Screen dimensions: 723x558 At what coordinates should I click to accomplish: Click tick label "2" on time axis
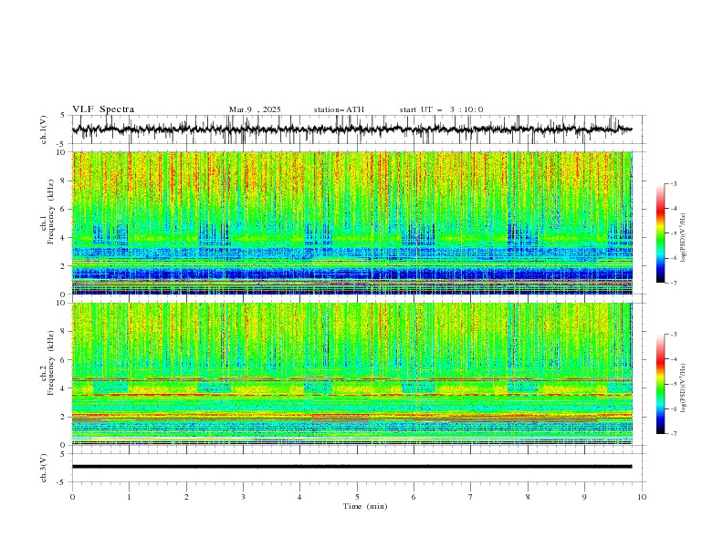tap(186, 497)
